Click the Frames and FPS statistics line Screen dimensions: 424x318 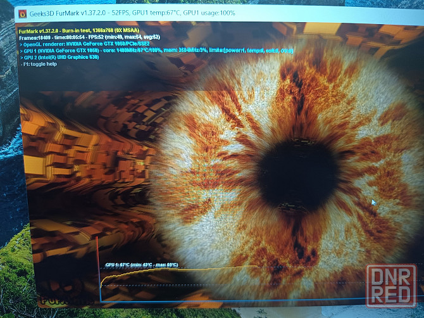point(89,37)
